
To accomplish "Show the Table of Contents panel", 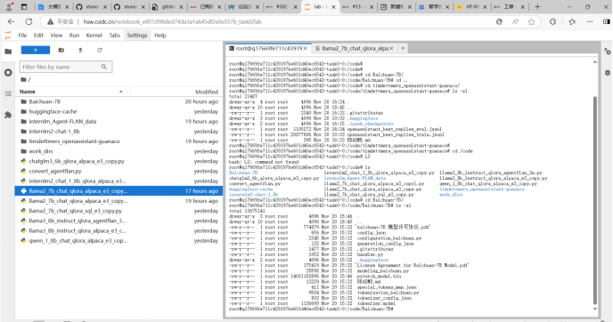I will click(8, 93).
